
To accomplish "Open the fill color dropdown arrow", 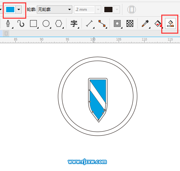I will click(19, 10).
